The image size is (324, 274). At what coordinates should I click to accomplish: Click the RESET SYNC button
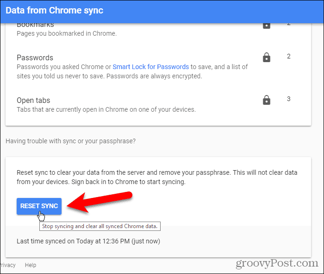(39, 206)
